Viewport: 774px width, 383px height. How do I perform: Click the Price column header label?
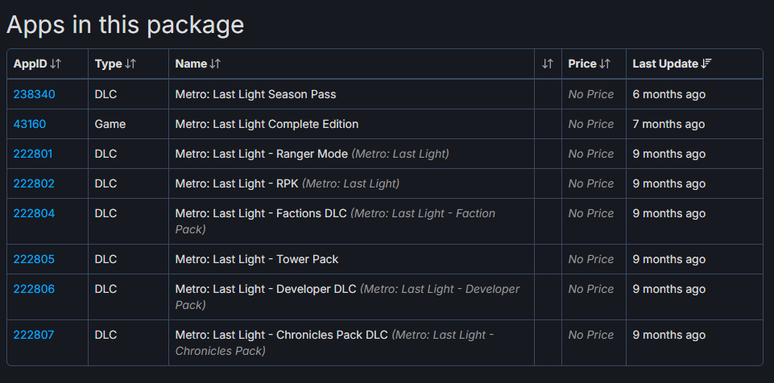point(582,64)
